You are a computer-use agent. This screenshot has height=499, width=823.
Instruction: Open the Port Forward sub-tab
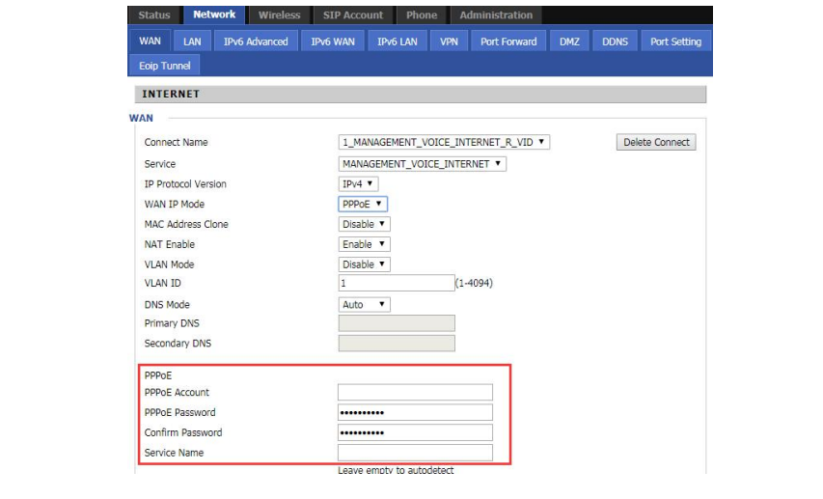pos(508,42)
